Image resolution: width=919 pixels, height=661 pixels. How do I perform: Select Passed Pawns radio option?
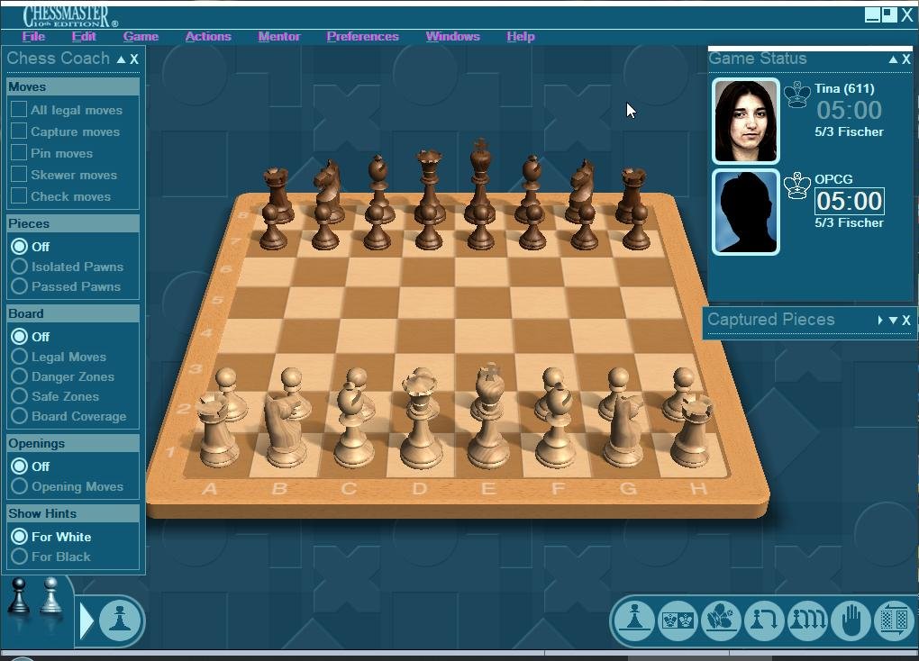pos(19,286)
